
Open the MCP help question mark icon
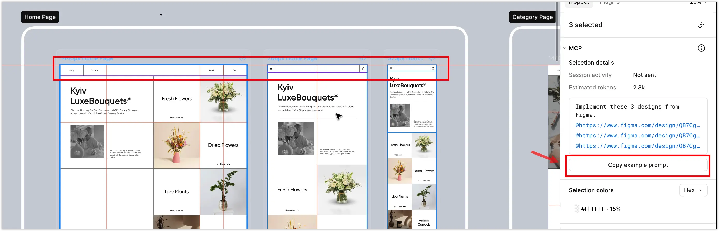pyautogui.click(x=701, y=48)
